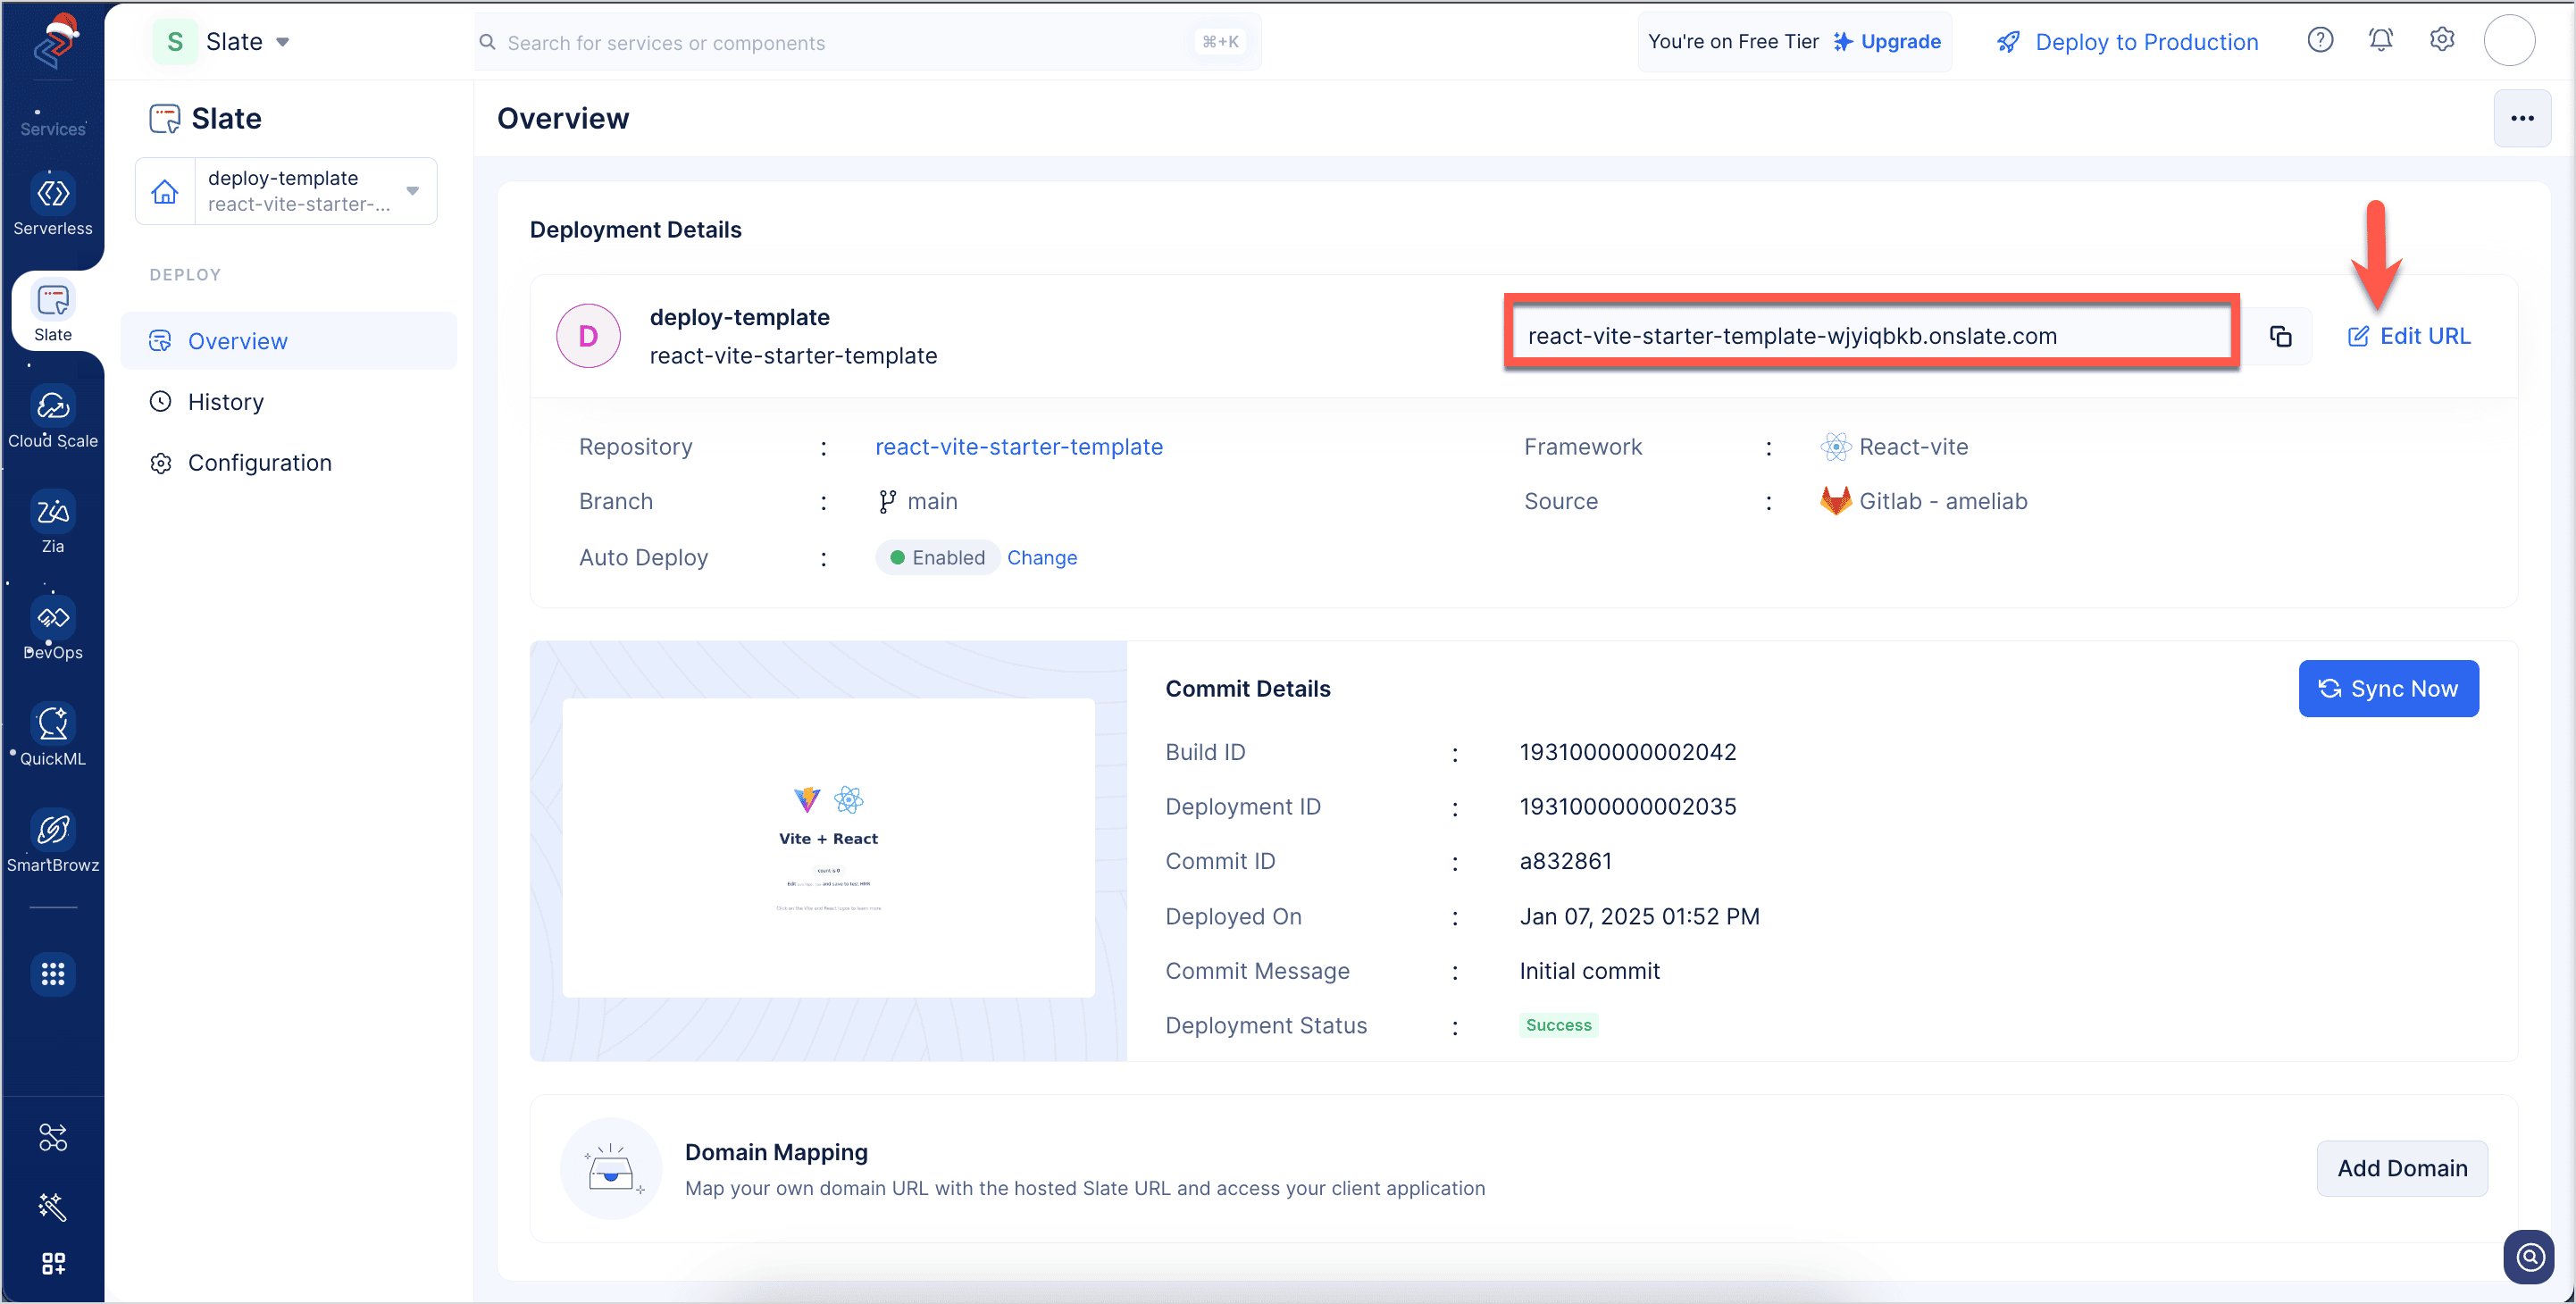2576x1304 pixels.
Task: Open the user profile avatar
Action: pyautogui.click(x=2509, y=40)
